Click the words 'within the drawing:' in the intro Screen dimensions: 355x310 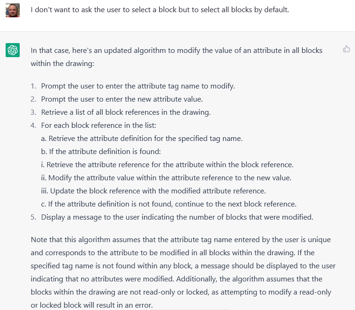[x=62, y=64]
